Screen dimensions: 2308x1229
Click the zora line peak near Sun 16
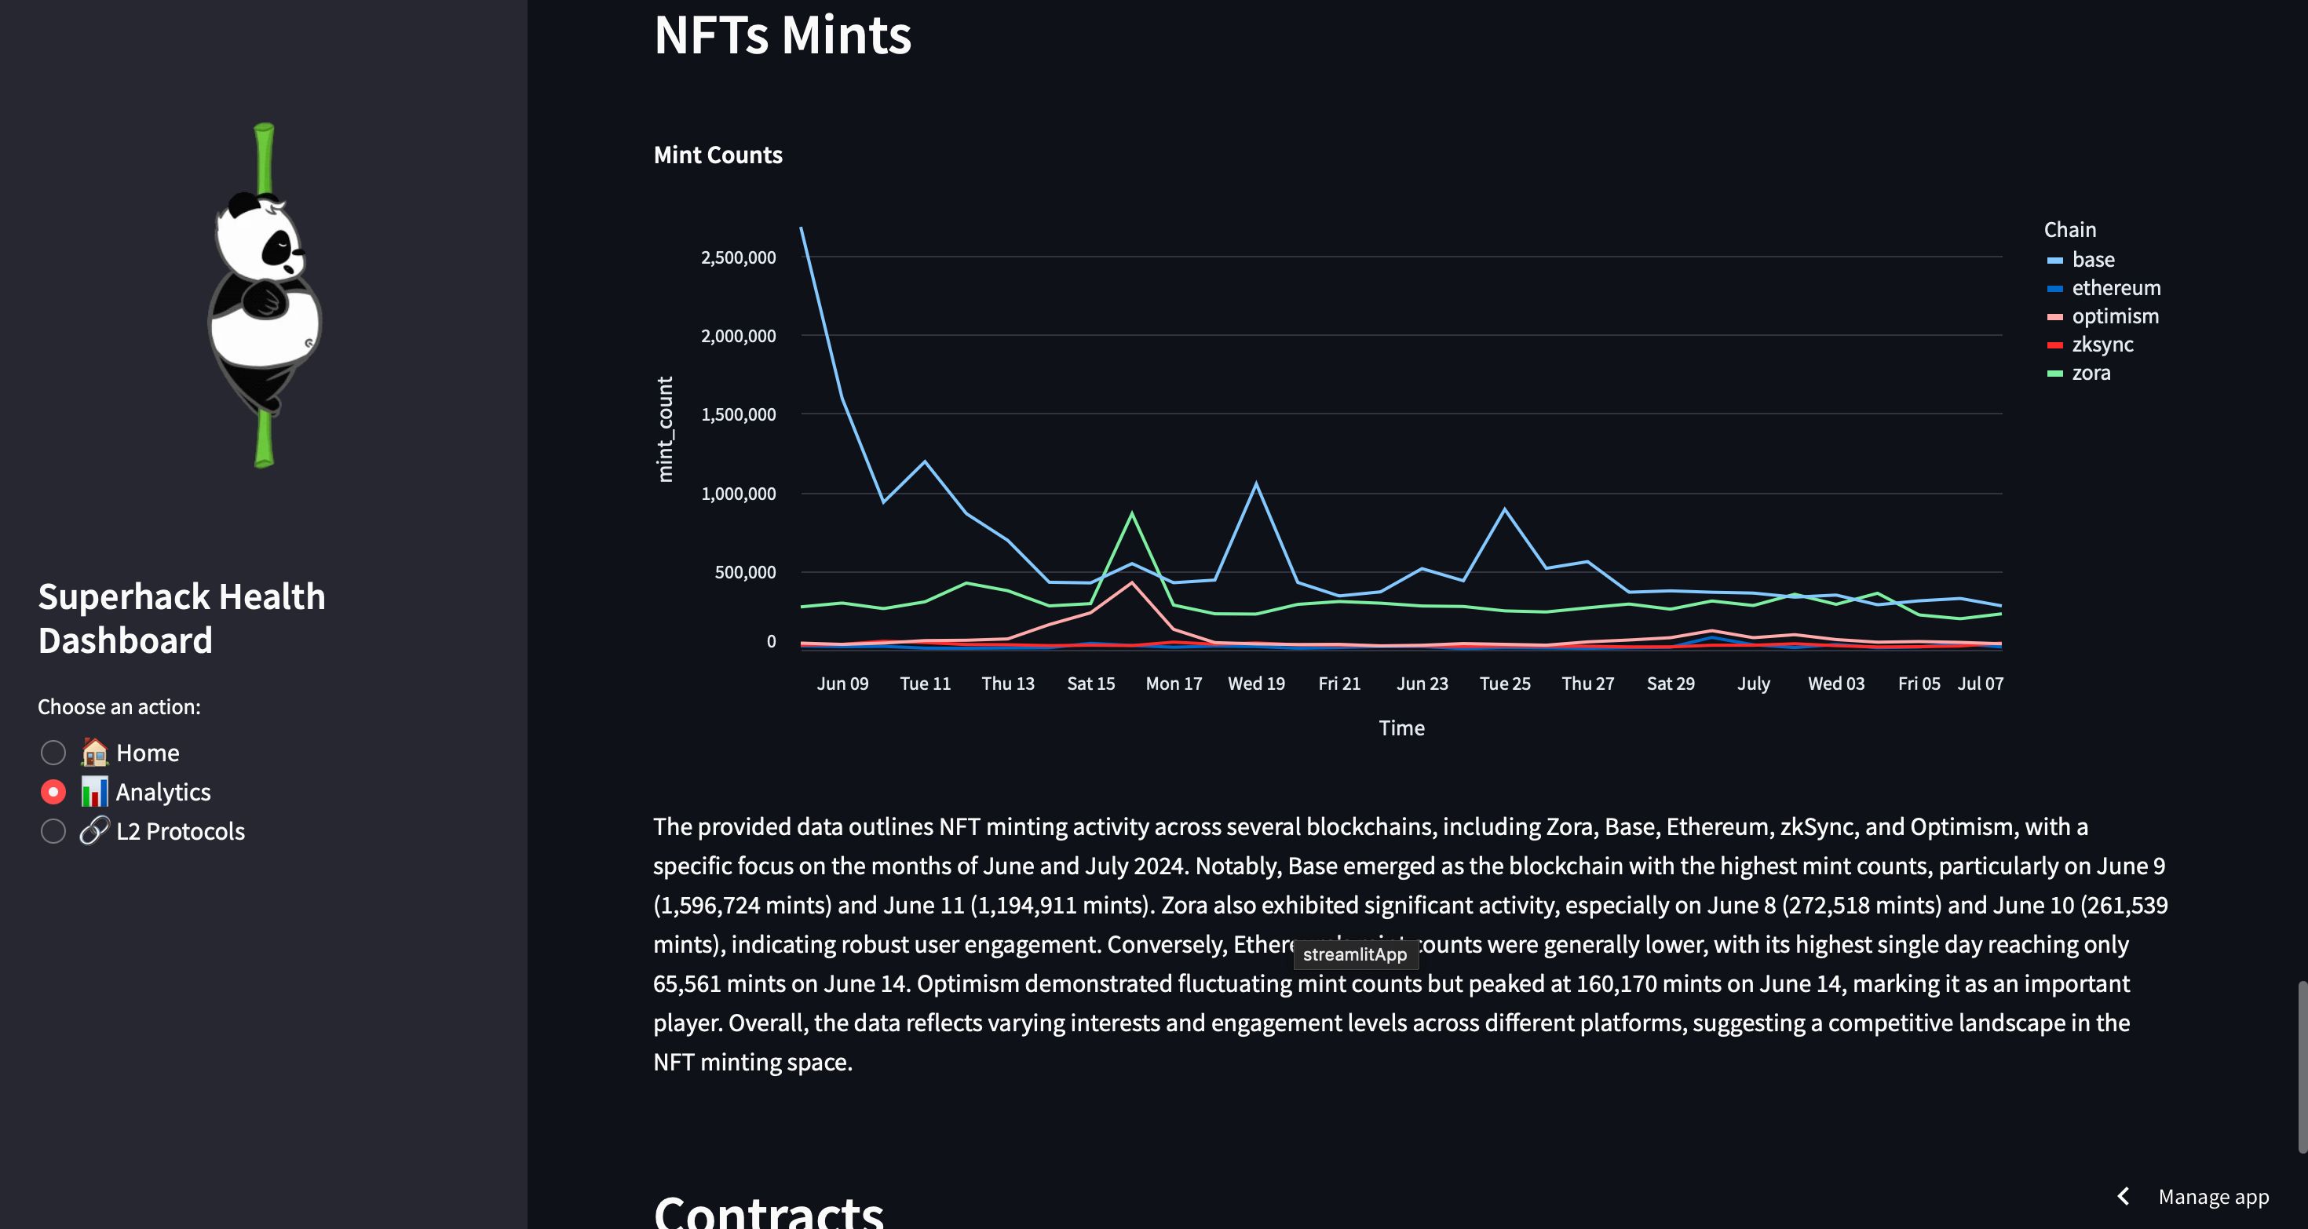click(1133, 513)
